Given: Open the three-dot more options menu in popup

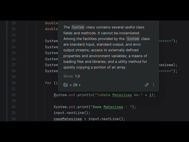Looking at the screenshot, I should 154,85.
